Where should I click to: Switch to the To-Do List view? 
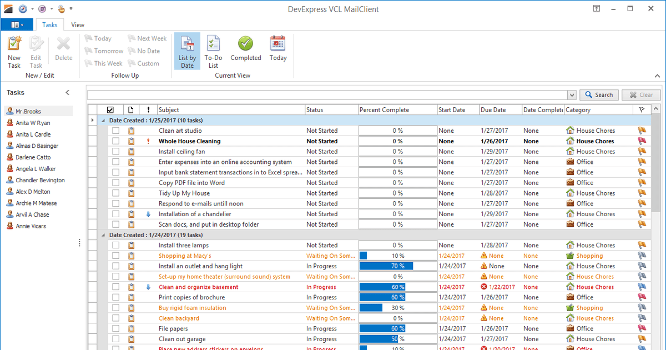click(213, 51)
